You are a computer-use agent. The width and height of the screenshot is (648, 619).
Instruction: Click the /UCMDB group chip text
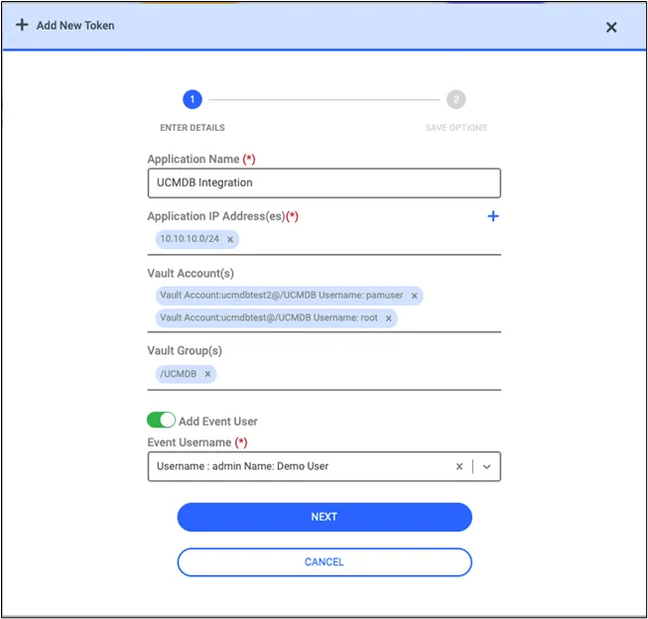click(x=178, y=374)
